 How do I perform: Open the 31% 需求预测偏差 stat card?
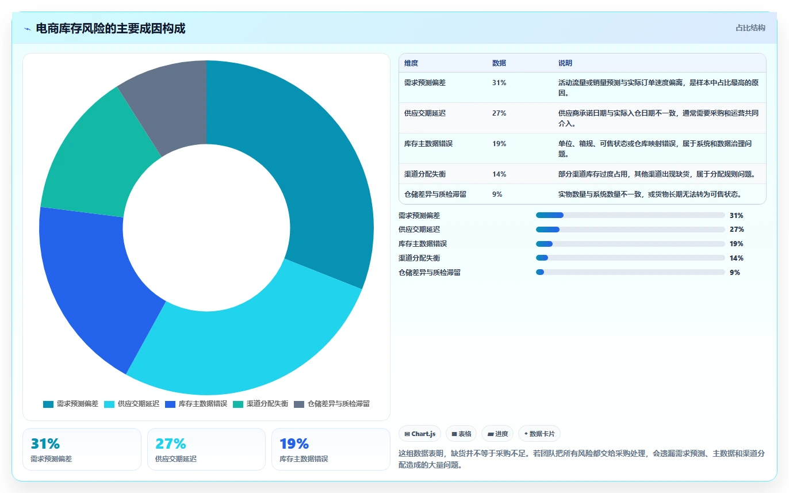tap(82, 449)
